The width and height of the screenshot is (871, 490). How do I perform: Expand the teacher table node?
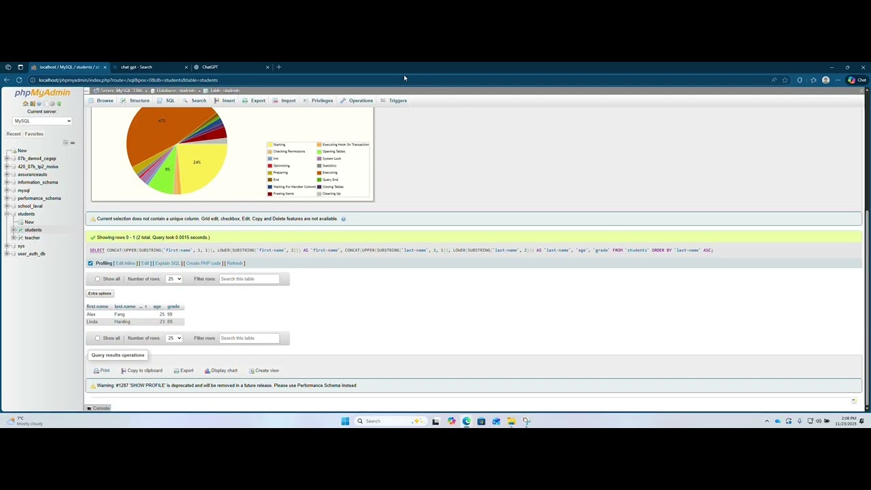[x=14, y=238]
